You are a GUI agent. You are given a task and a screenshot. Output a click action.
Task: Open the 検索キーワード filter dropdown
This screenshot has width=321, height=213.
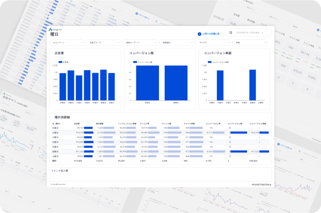140,43
